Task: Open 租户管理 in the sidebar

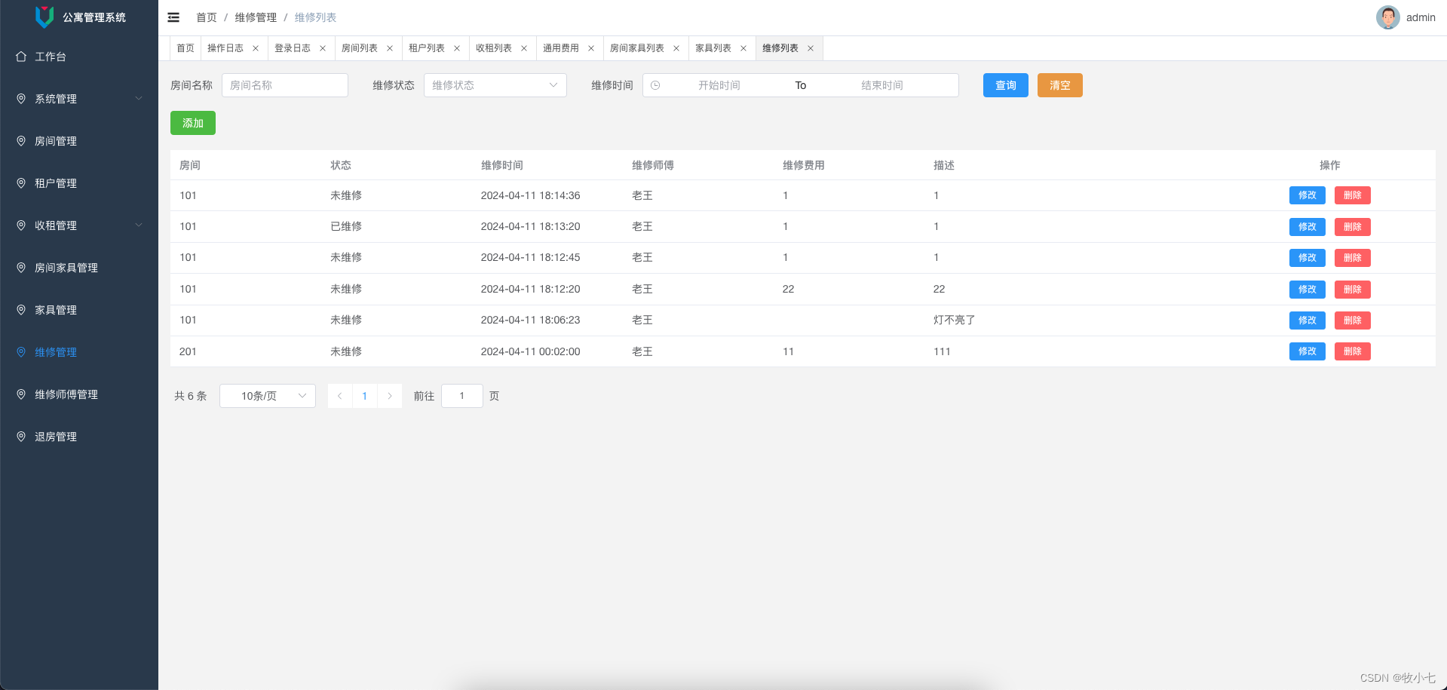Action: tap(79, 183)
